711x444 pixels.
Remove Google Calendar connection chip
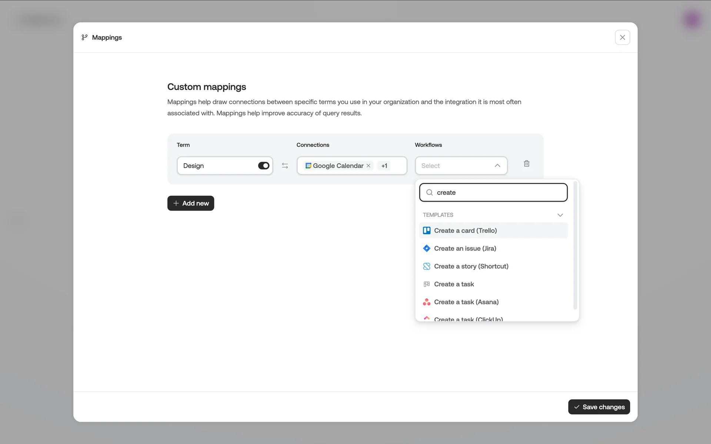click(x=368, y=166)
